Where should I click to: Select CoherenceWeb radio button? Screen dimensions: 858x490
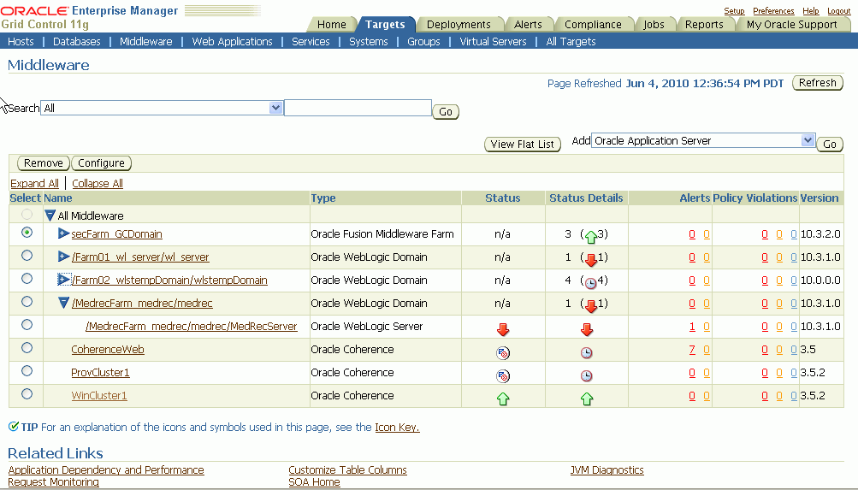27,348
